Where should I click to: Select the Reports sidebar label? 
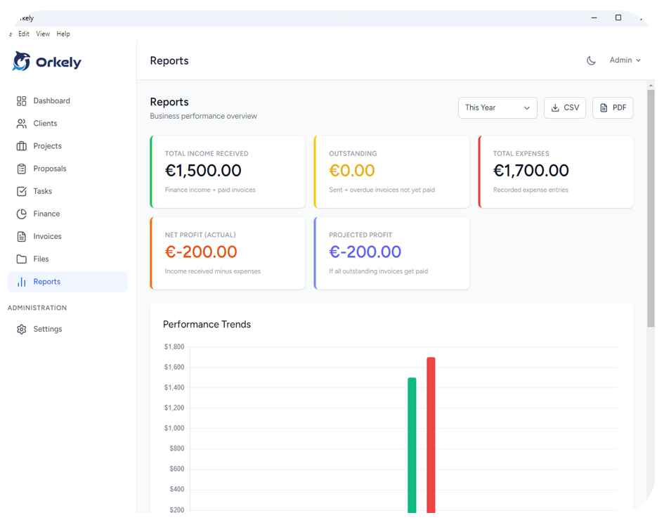coord(47,282)
